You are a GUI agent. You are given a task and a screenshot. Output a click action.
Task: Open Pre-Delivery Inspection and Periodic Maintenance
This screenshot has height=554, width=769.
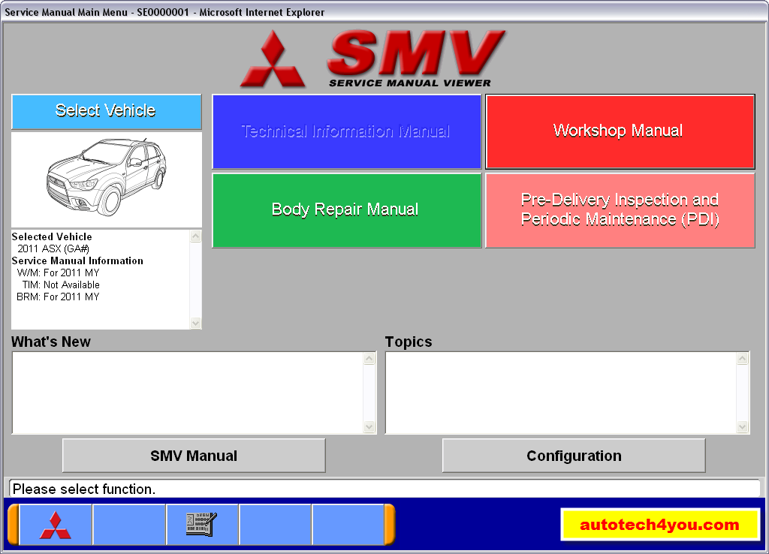pyautogui.click(x=620, y=209)
